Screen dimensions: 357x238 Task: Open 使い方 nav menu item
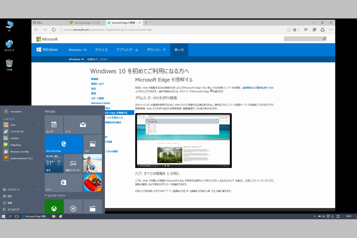point(179,50)
